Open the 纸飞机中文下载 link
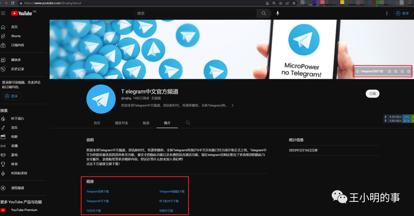The height and width of the screenshot is (216, 414). [169, 201]
